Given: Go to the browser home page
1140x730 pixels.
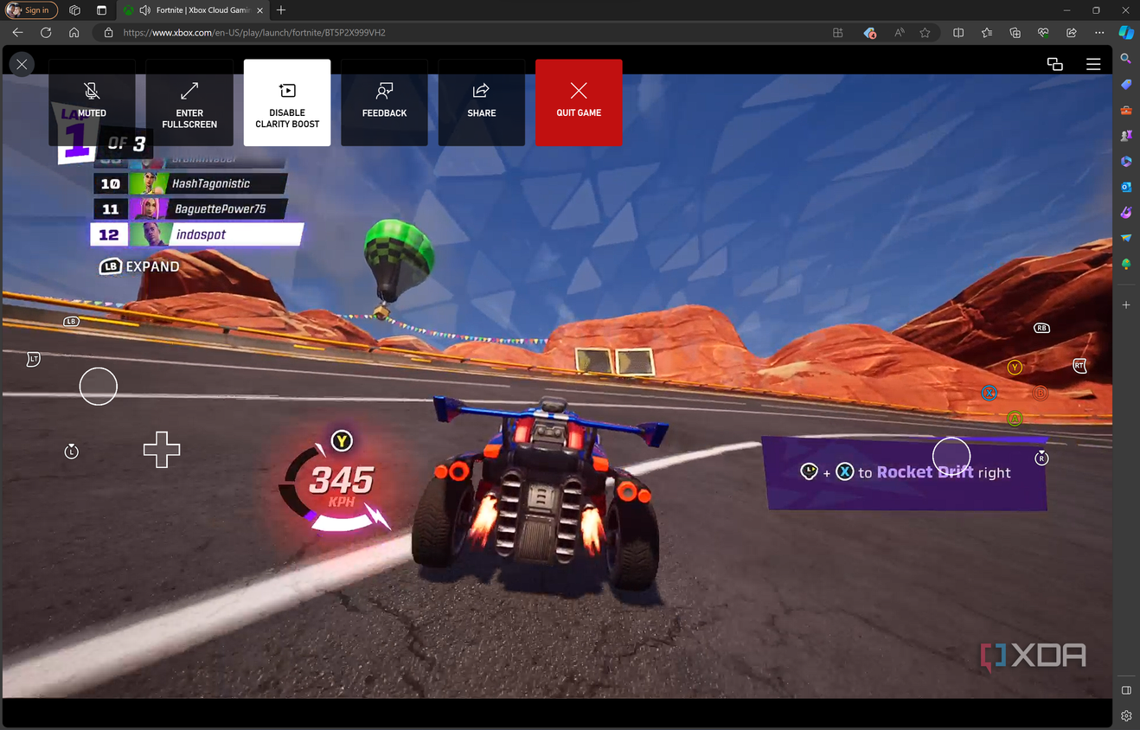Looking at the screenshot, I should pos(74,32).
